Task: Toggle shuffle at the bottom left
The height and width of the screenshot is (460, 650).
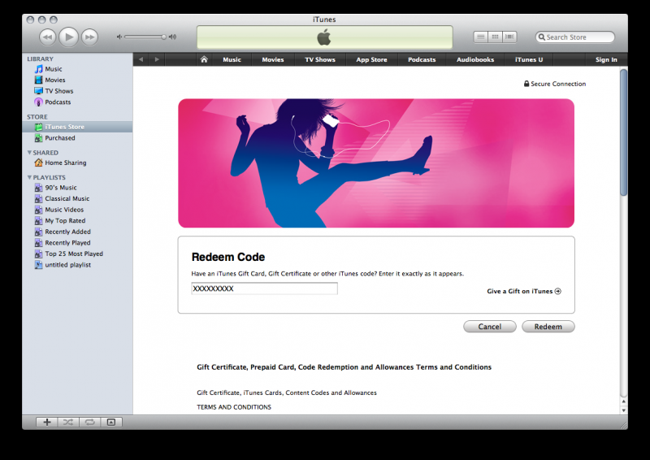Action: pyautogui.click(x=68, y=422)
